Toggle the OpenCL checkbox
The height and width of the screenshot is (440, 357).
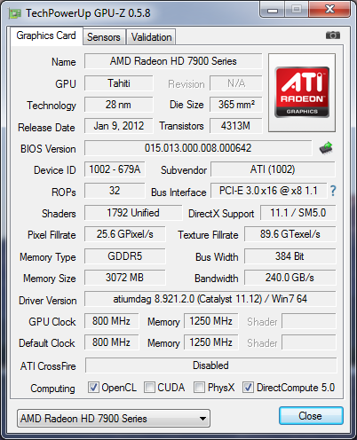pyautogui.click(x=93, y=387)
